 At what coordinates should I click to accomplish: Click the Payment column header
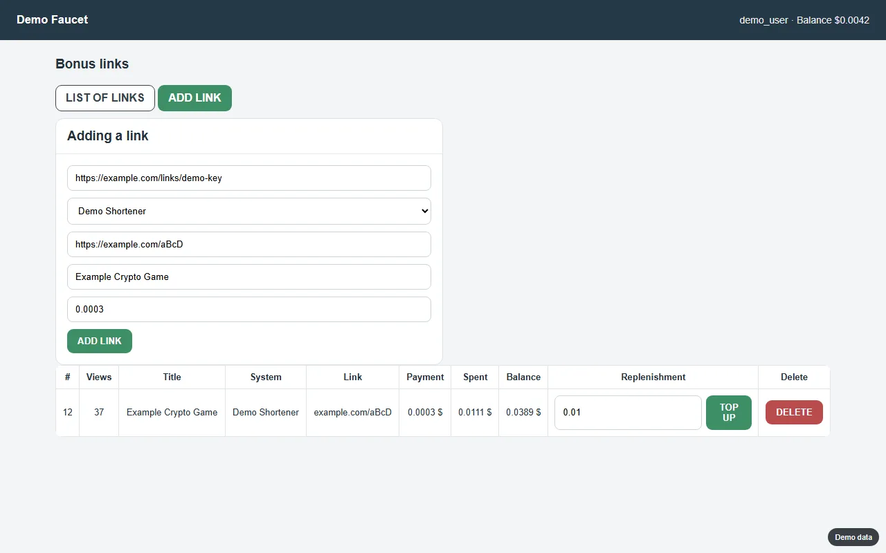coord(425,377)
